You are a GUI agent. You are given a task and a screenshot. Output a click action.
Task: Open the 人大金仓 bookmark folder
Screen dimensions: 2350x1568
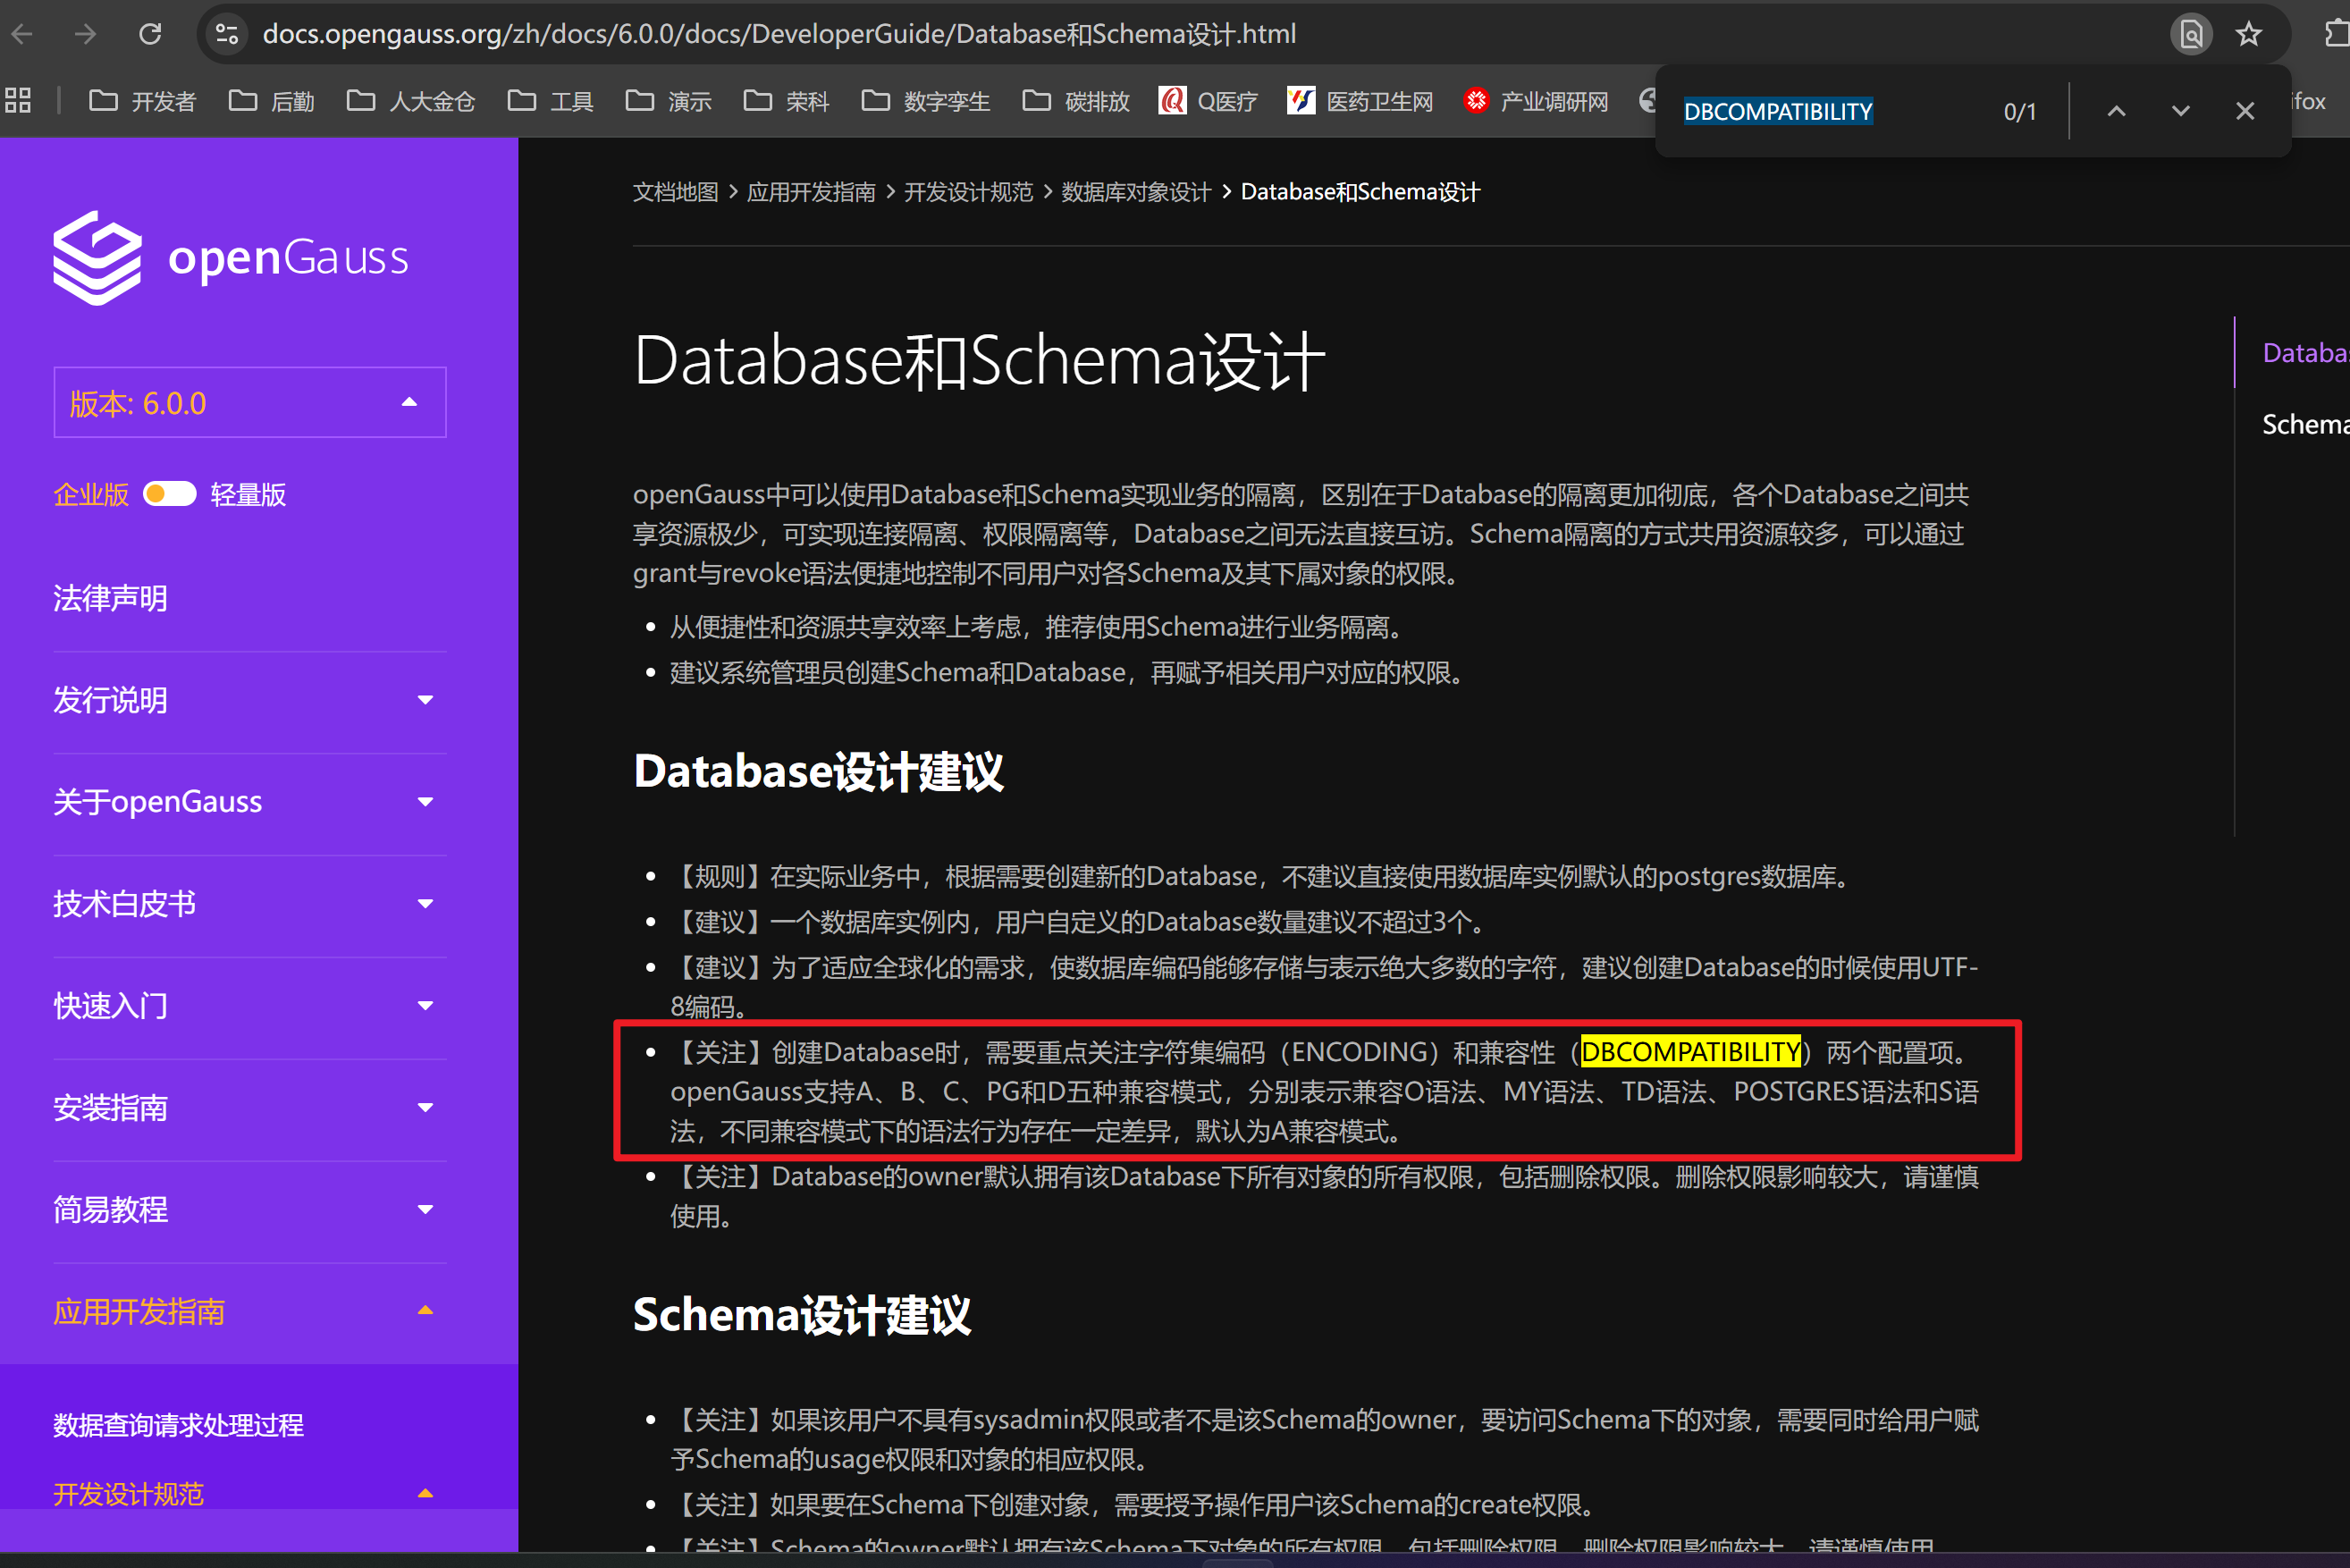(x=410, y=101)
